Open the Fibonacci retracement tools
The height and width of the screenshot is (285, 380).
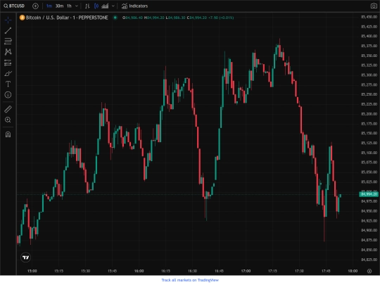tap(8, 42)
